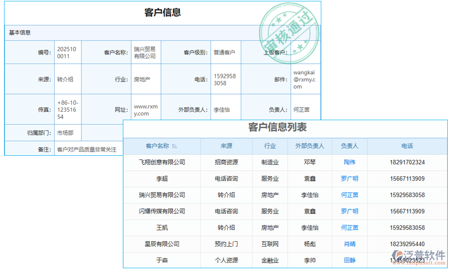Click the 陶伟 person link
The width and height of the screenshot is (450, 270).
click(x=350, y=162)
